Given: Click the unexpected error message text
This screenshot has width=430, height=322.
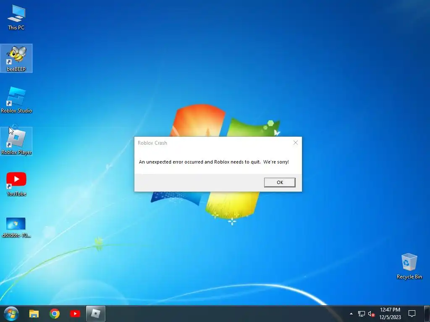Looking at the screenshot, I should 214,162.
